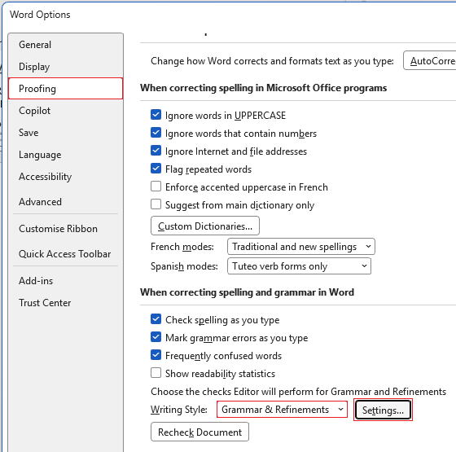This screenshot has height=452, width=456.
Task: Enable Enforce accented uppercase in French
Action: pyautogui.click(x=156, y=187)
